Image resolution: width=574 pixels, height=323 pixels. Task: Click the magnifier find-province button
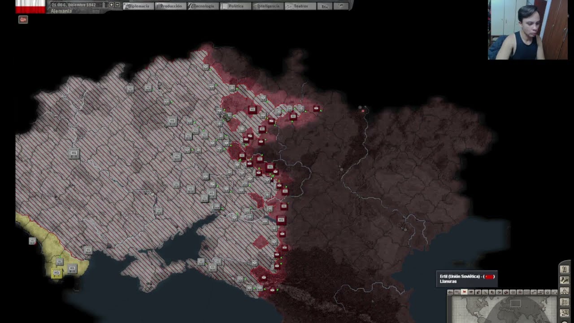(565, 313)
